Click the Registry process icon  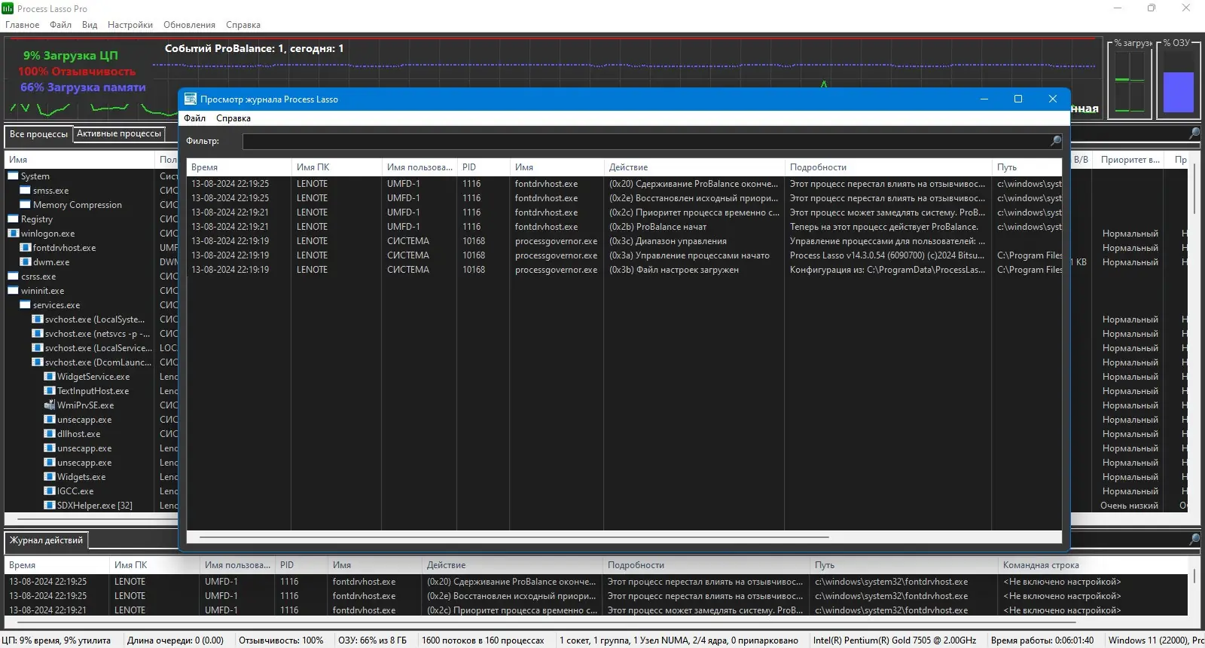click(x=14, y=219)
